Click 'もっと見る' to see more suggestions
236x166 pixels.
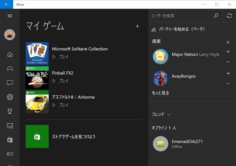point(160,93)
